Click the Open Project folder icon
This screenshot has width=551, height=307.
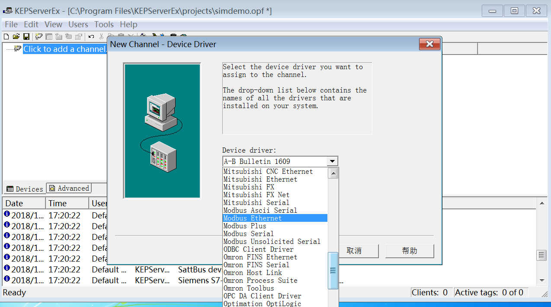point(16,37)
